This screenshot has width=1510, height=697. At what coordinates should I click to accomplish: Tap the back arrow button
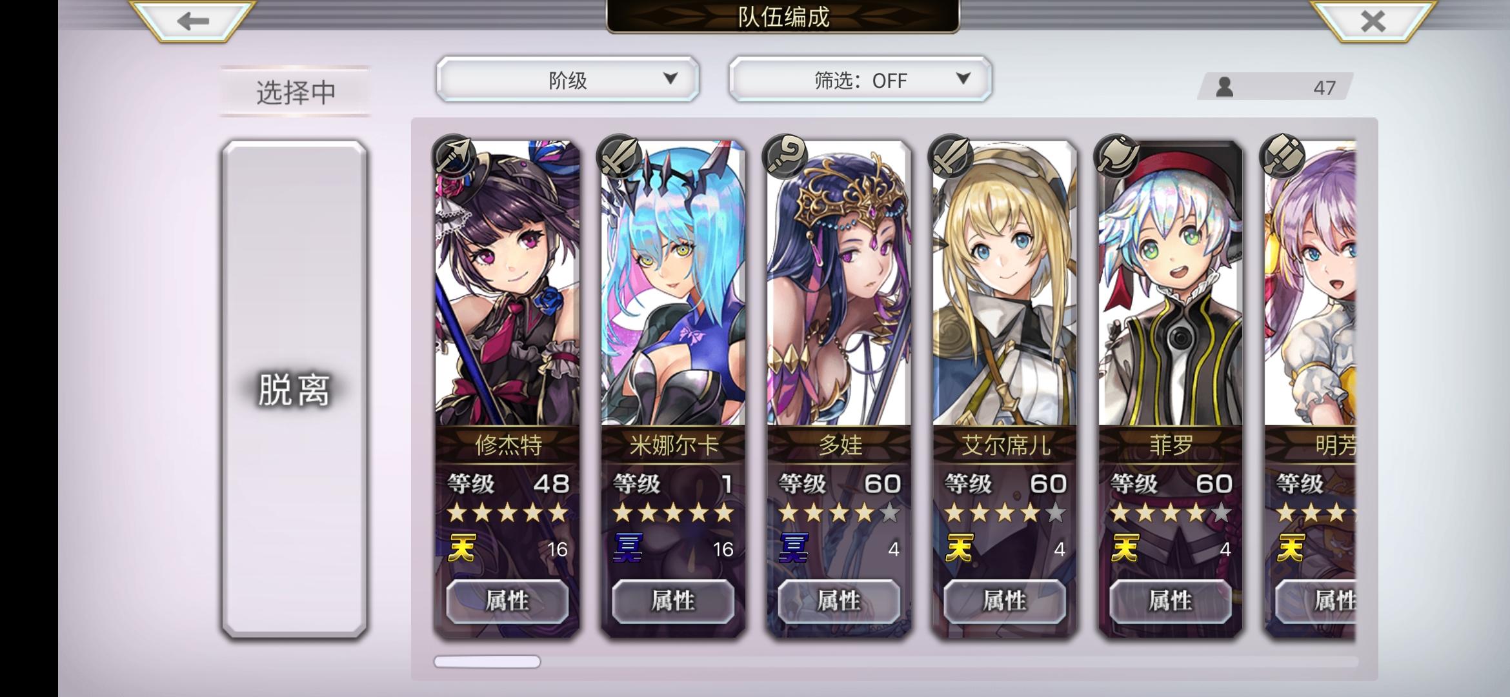coord(193,21)
